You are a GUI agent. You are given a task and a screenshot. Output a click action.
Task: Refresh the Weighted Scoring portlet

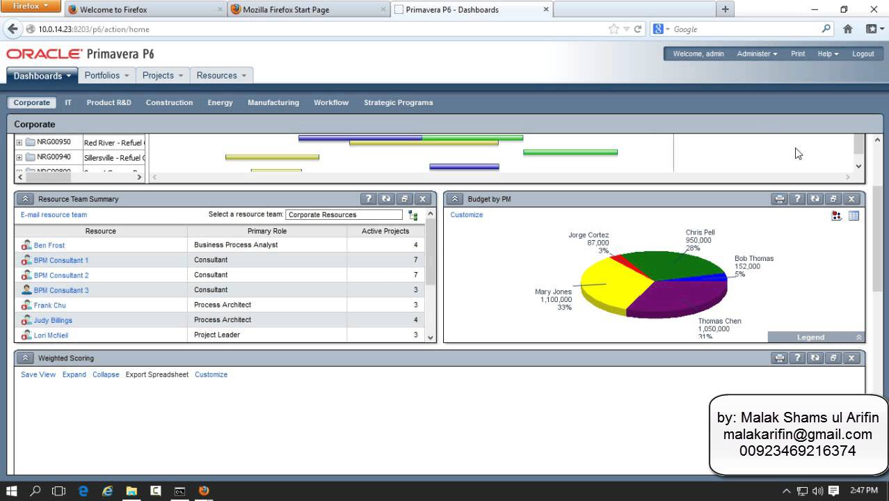pos(815,358)
